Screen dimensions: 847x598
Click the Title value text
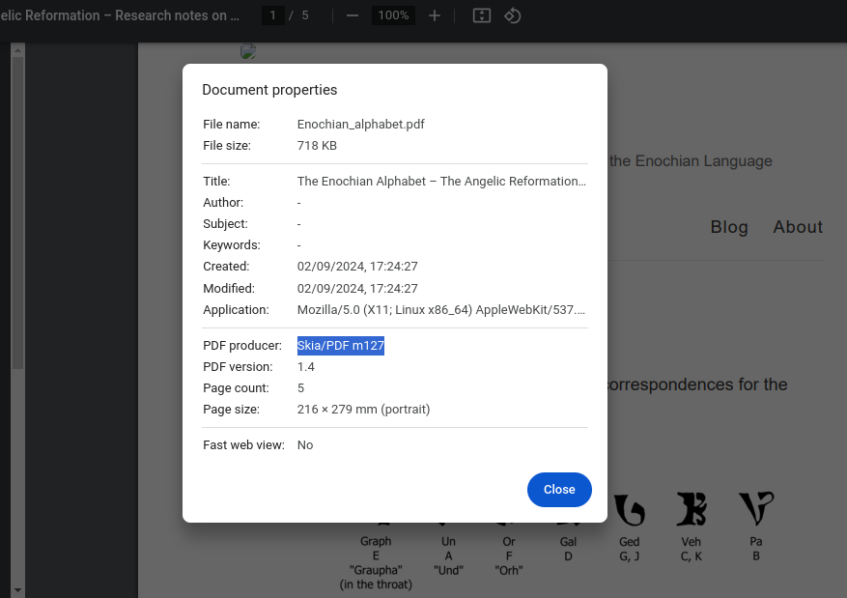click(x=440, y=182)
